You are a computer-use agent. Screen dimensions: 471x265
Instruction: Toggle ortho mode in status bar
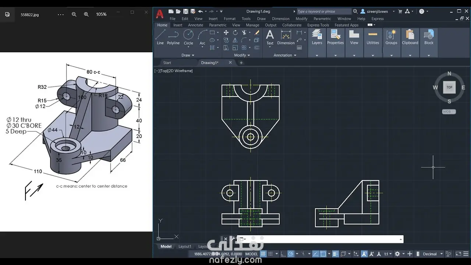[x=283, y=254]
